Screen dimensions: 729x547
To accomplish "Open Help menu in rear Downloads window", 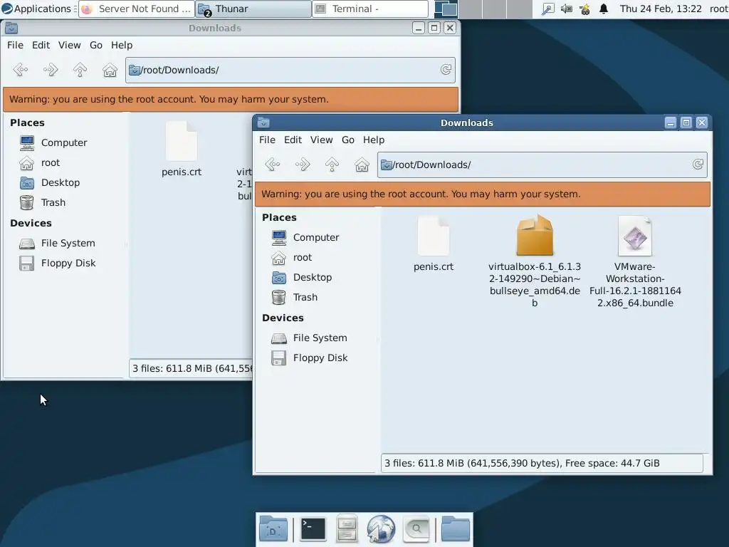I will pos(121,45).
